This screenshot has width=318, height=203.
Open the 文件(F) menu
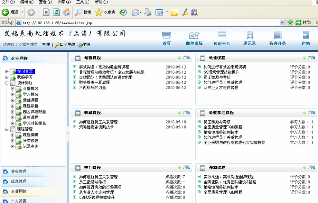8,2
